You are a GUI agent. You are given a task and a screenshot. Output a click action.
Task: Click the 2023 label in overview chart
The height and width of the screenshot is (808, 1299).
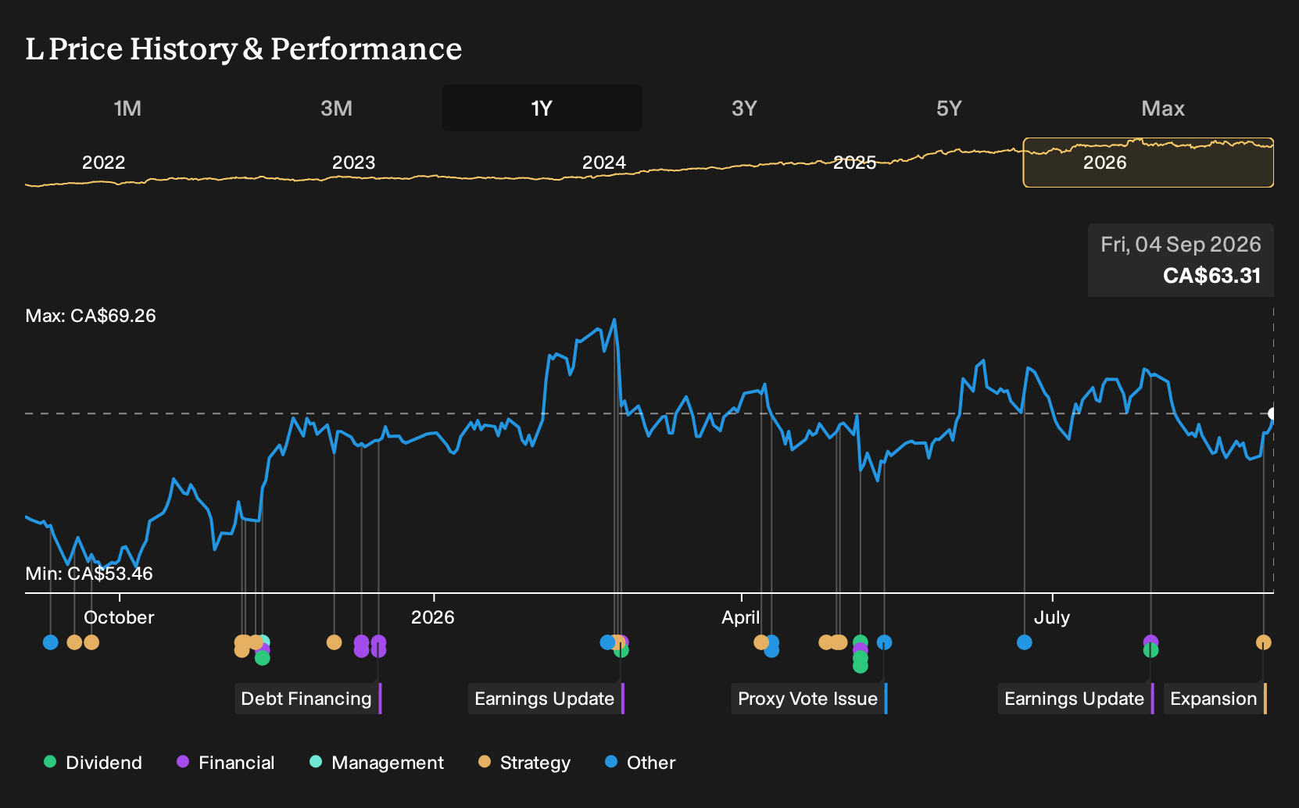point(353,163)
